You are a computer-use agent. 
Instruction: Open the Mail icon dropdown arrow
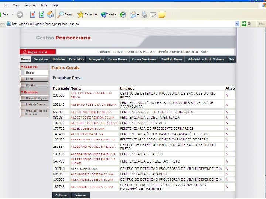point(138,15)
